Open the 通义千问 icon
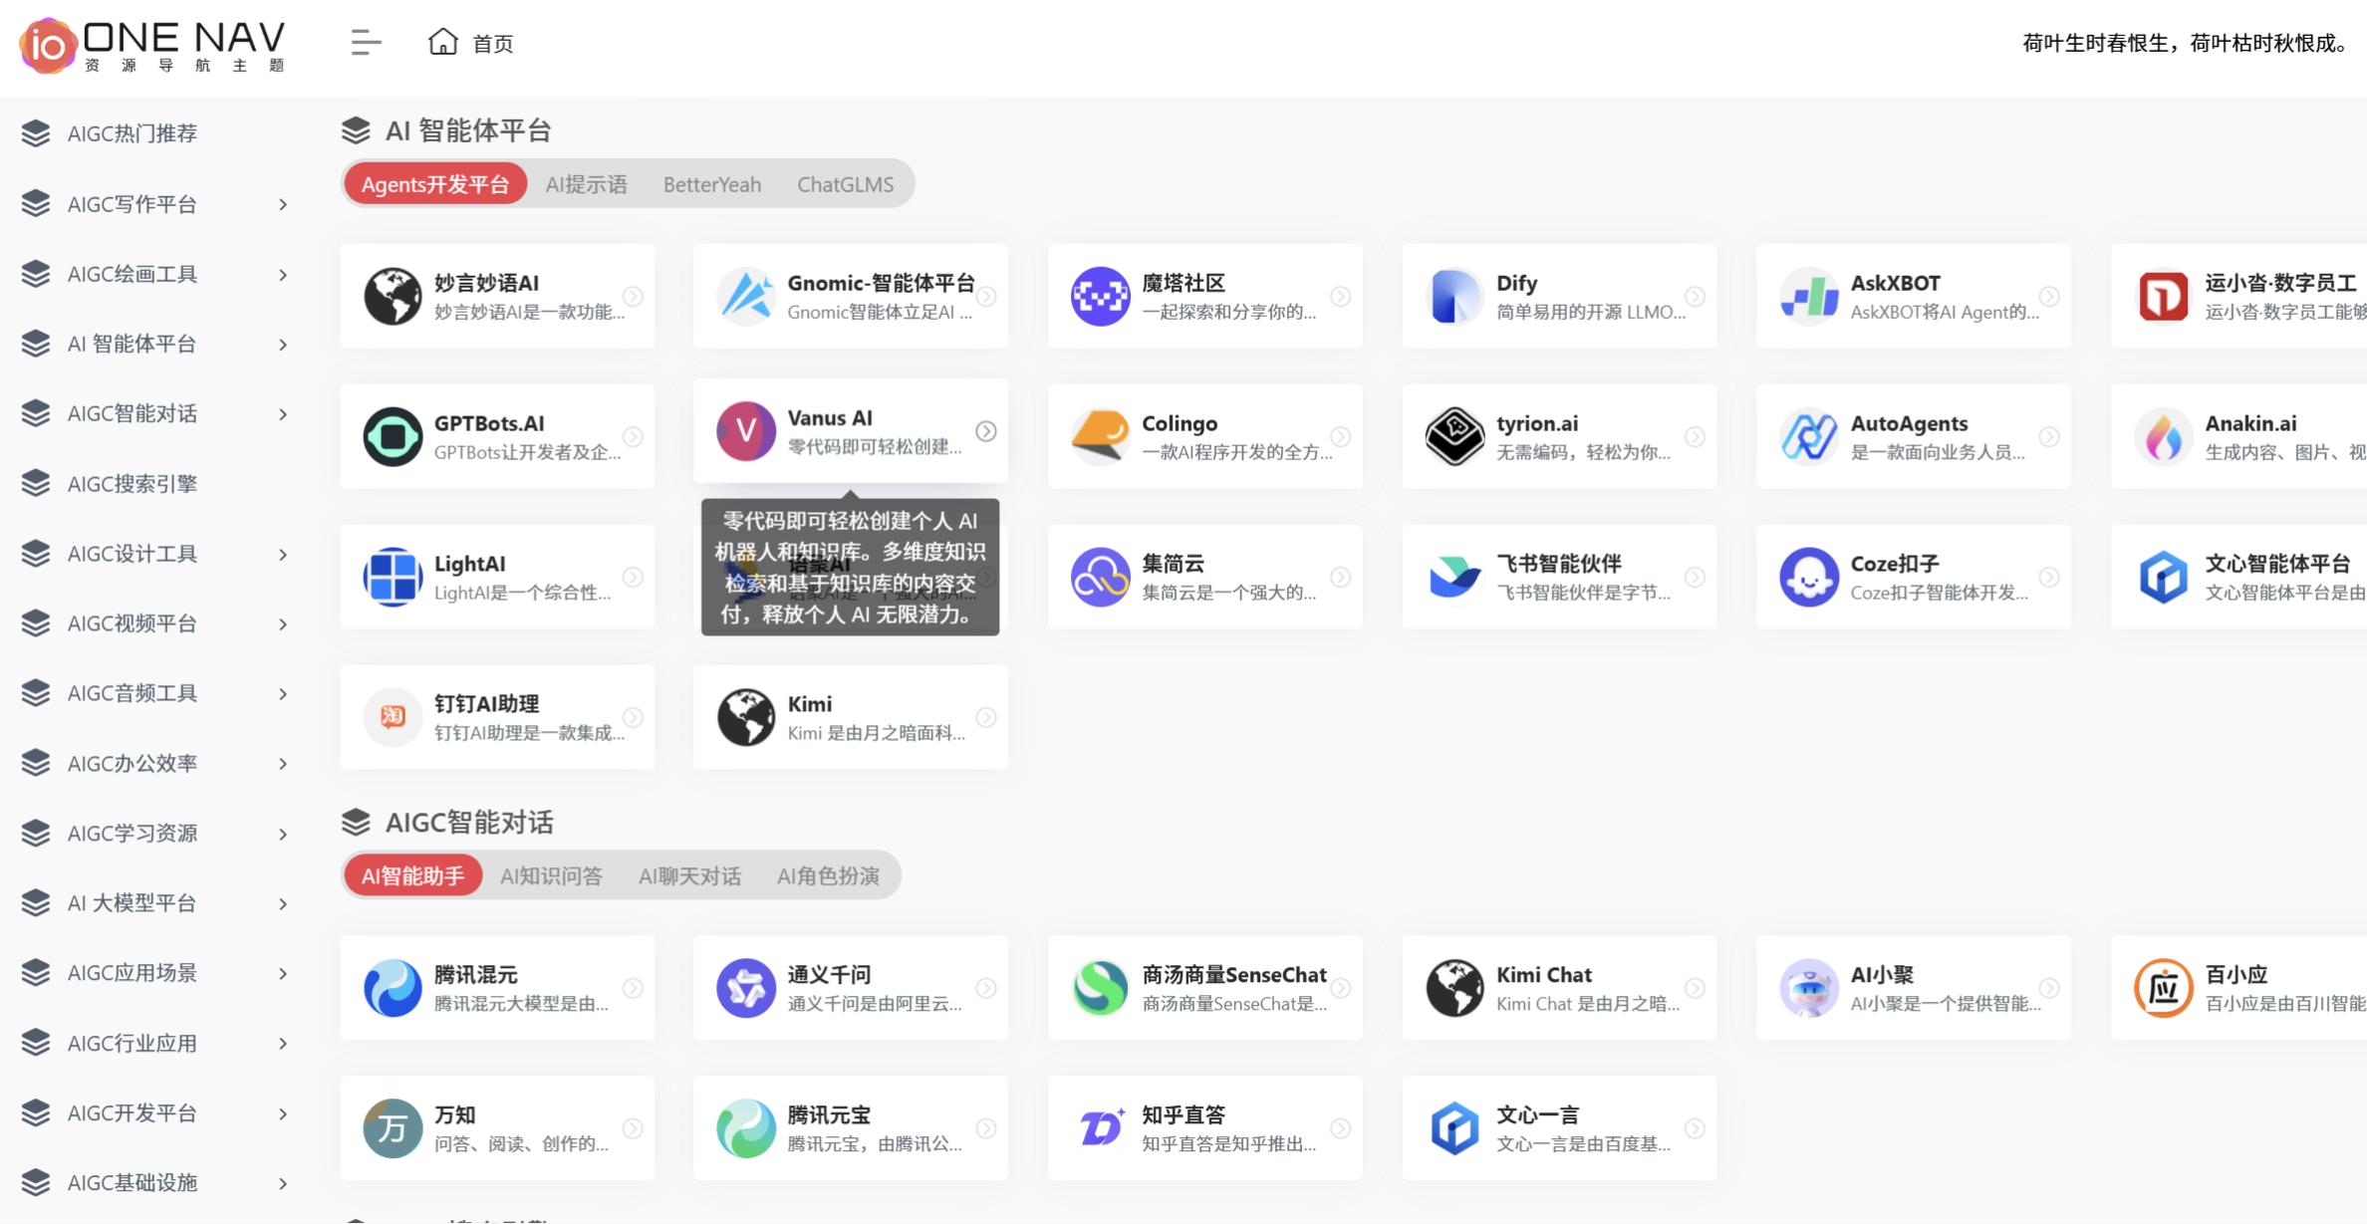Screen dimensions: 2367x1224 [x=746, y=988]
